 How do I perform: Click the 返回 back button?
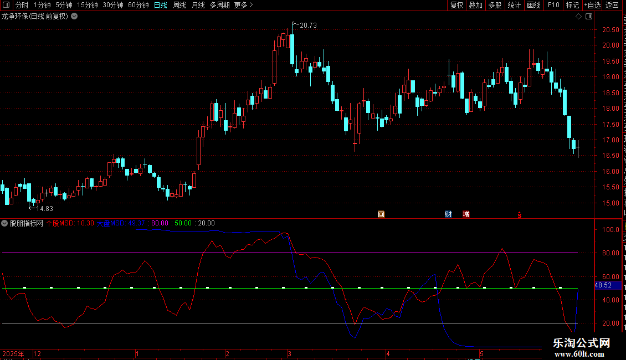(x=612, y=5)
